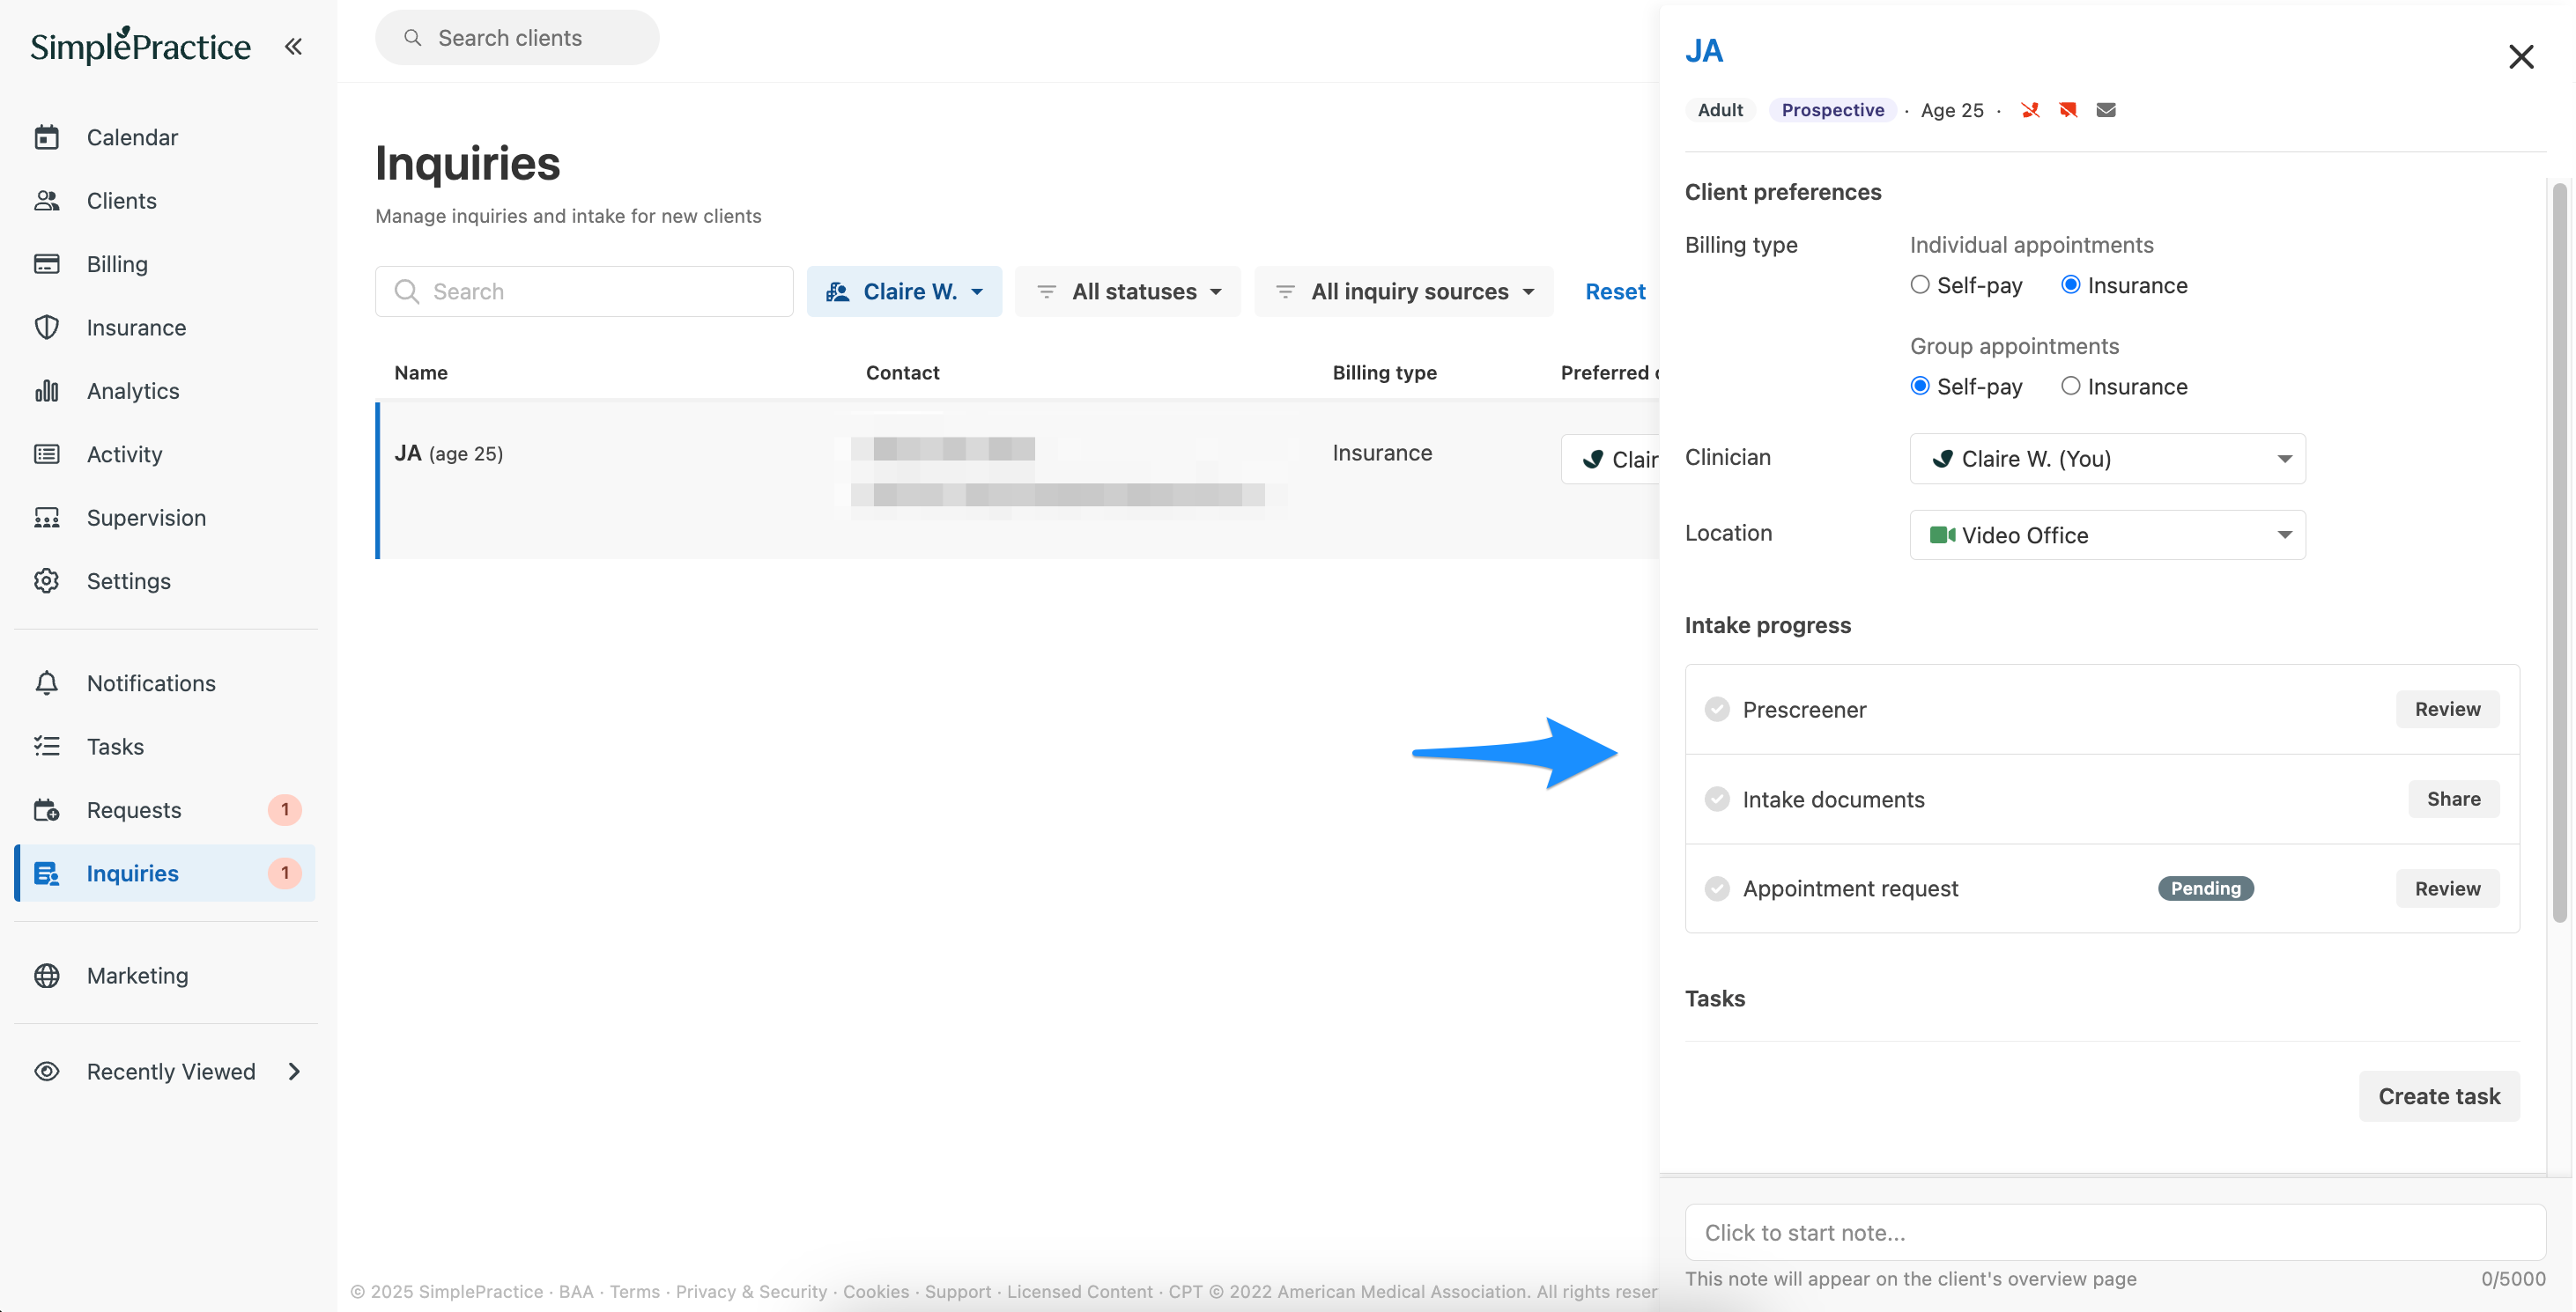Click the Recently Viewed eye icon
This screenshot has width=2576, height=1312.
[x=47, y=1072]
